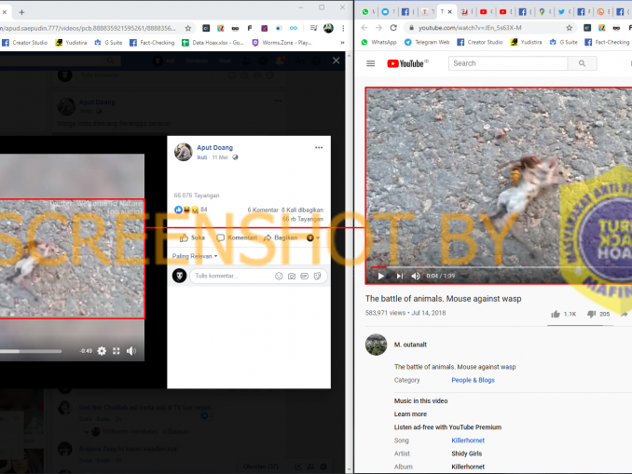Bookmark the Facebook page with the star icon
632x474 pixels.
(187, 28)
